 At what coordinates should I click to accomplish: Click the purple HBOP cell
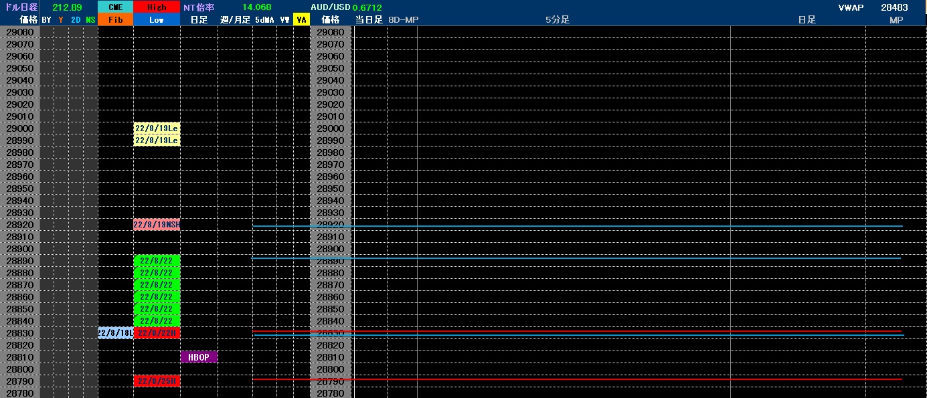click(199, 357)
